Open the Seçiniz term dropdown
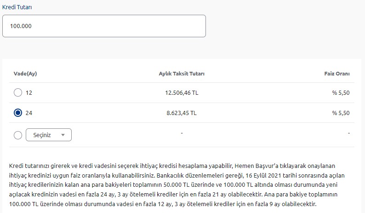The image size is (365, 213). [x=49, y=135]
